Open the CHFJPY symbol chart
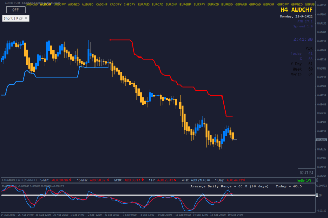The height and width of the screenshot is (218, 328). pos(130,4)
